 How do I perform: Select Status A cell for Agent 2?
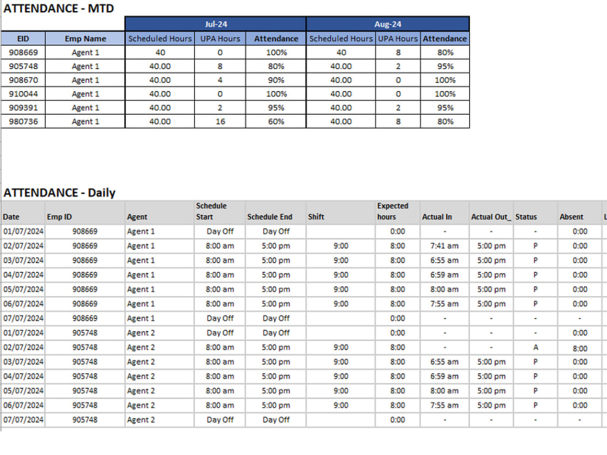pyautogui.click(x=535, y=347)
